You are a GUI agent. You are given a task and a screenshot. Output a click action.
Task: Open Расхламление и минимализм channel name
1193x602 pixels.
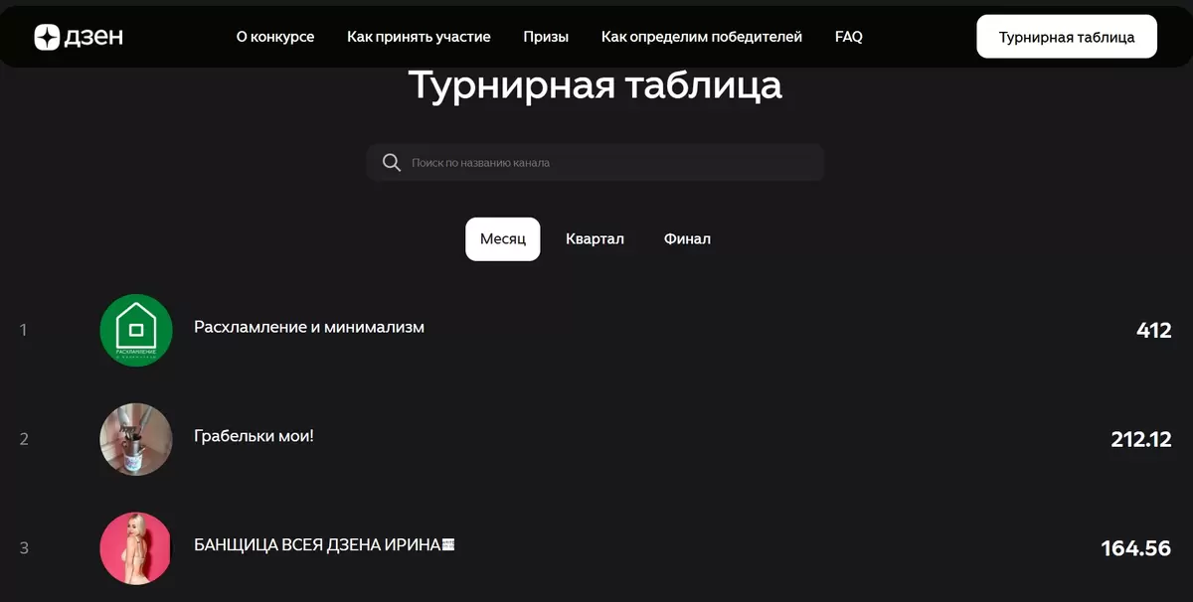point(309,327)
